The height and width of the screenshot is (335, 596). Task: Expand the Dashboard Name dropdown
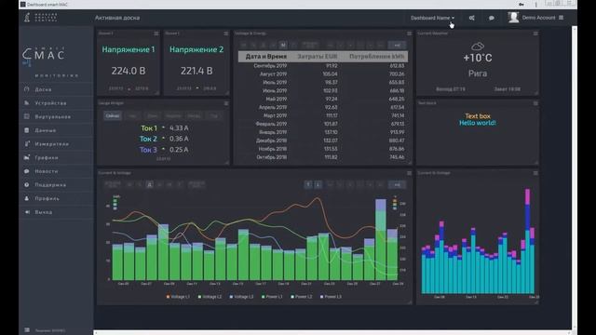point(432,18)
